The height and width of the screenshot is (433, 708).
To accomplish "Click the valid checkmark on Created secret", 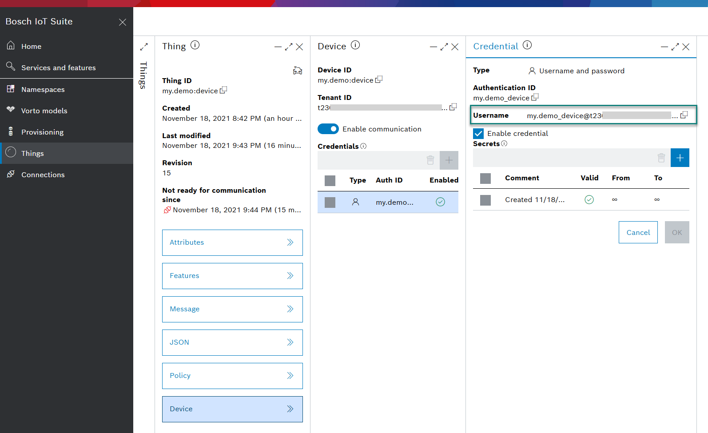I will coord(589,200).
